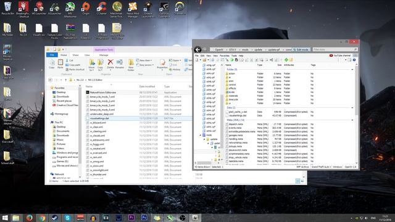Open the CCleaner desktop shortcut
The height and width of the screenshot is (222, 395).
point(101,8)
